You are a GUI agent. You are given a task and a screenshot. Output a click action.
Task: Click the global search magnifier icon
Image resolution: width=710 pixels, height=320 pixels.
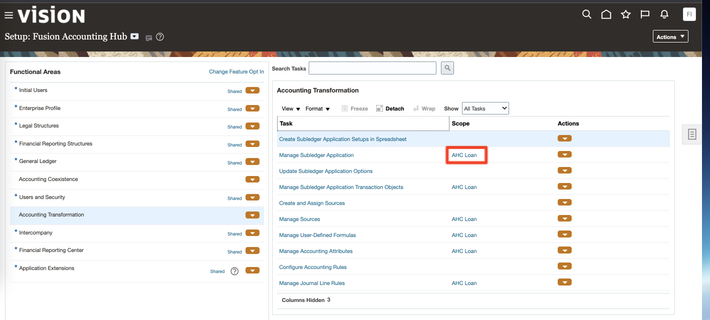coord(586,14)
